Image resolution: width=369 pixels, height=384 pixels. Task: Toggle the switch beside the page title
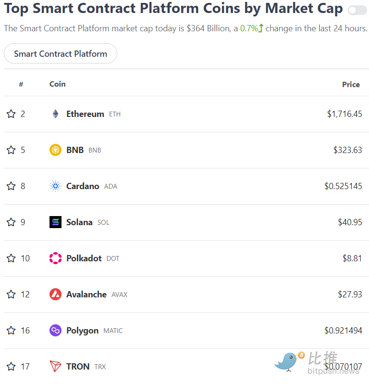coord(357,10)
